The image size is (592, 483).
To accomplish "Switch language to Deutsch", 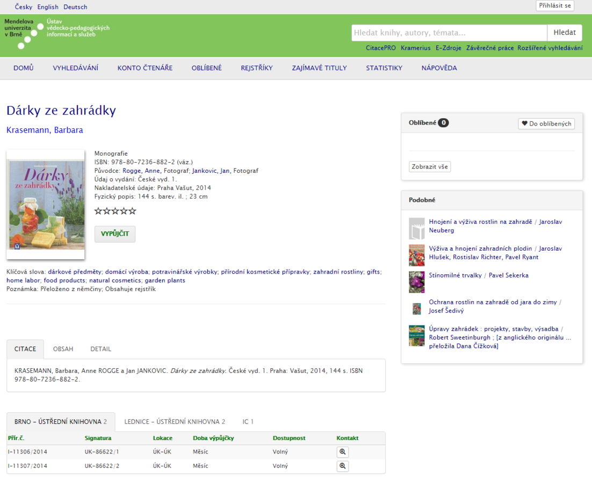I will tap(76, 7).
